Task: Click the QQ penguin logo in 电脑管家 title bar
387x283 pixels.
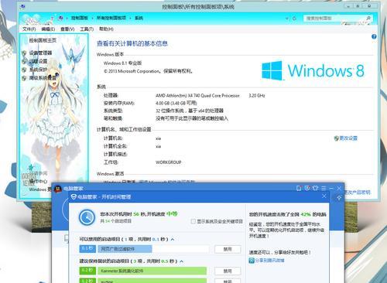Action: (x=58, y=189)
